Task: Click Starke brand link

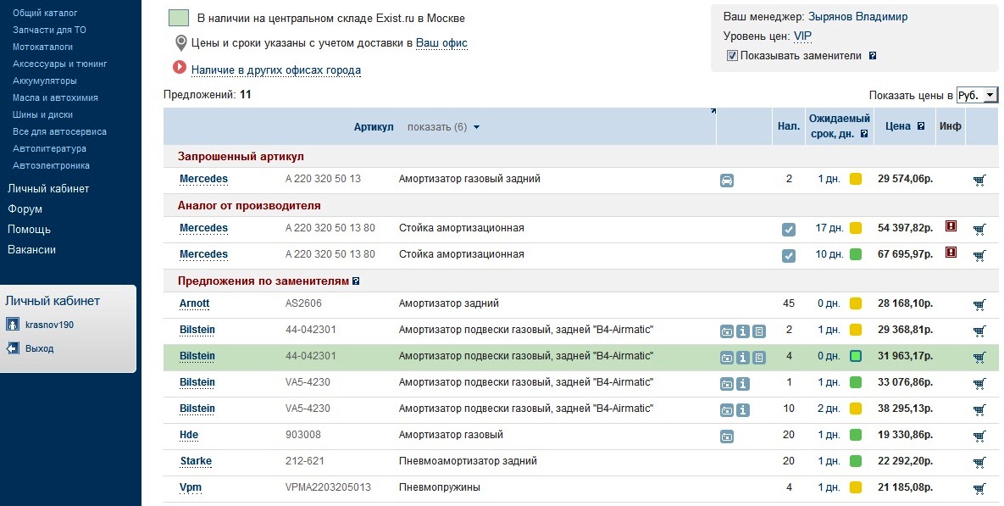Action: click(196, 461)
